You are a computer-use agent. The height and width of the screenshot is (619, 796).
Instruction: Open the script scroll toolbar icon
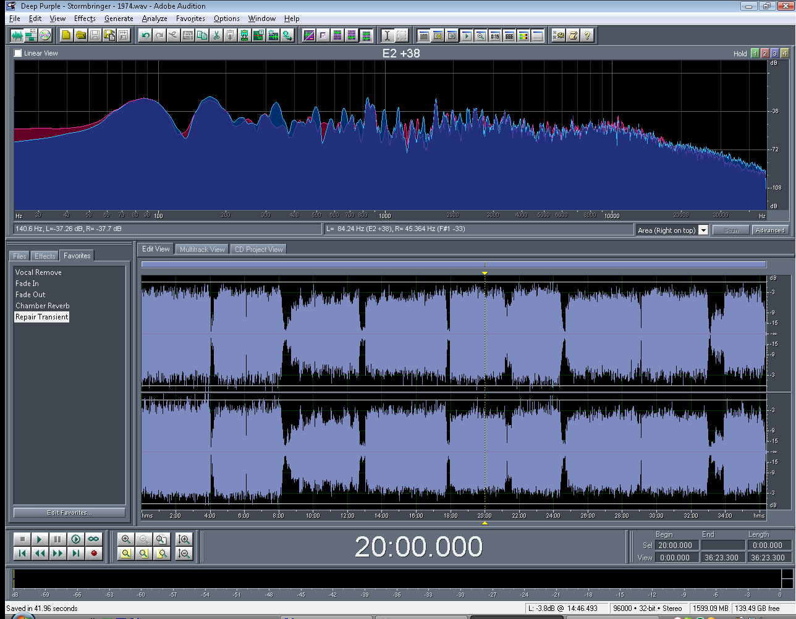[573, 35]
